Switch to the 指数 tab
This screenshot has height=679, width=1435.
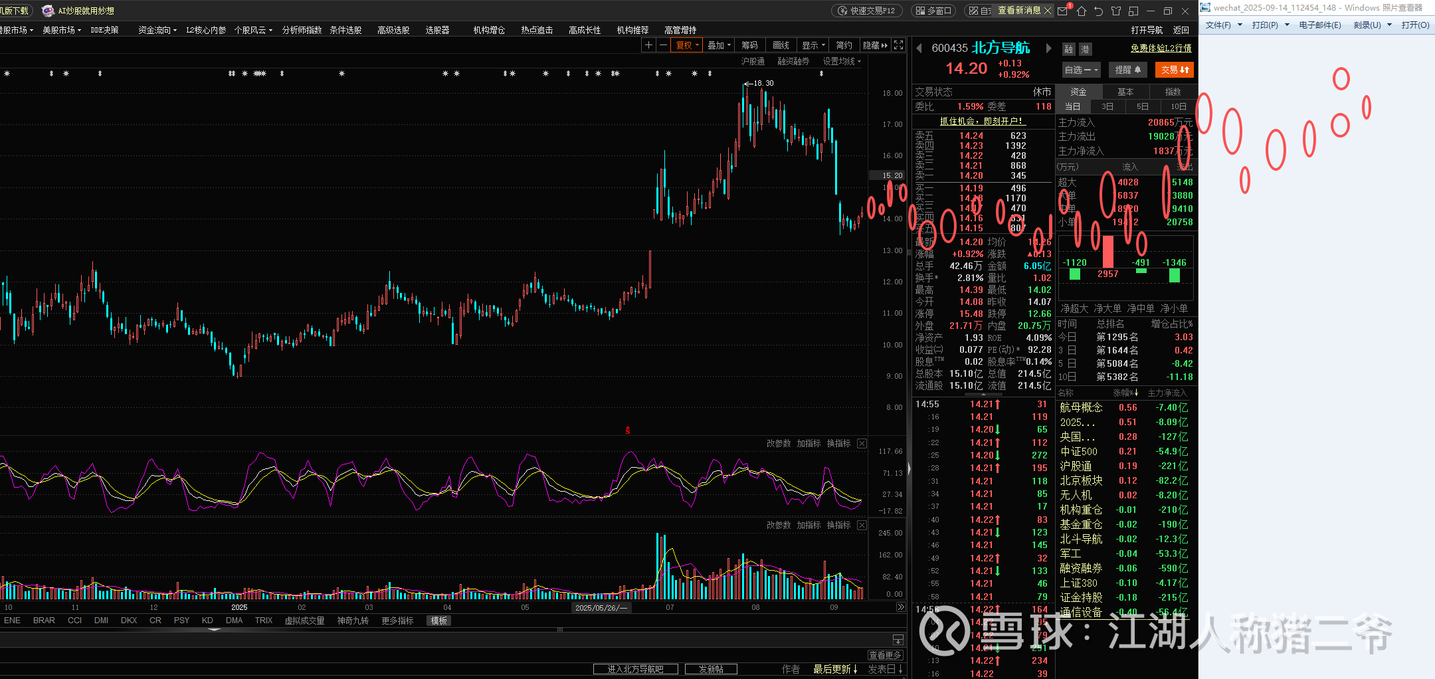click(1173, 92)
